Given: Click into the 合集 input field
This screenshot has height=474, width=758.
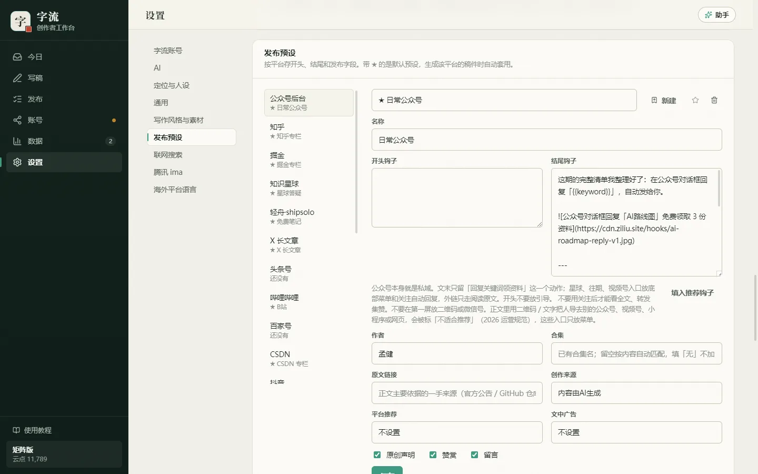Looking at the screenshot, I should (x=636, y=353).
